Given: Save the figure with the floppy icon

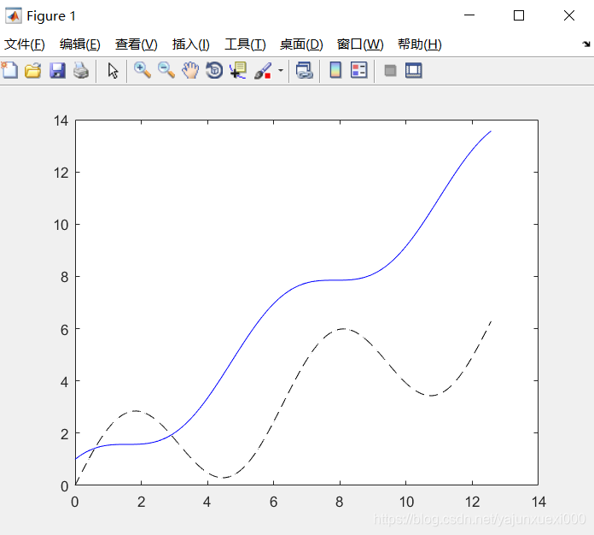Looking at the screenshot, I should 57,71.
